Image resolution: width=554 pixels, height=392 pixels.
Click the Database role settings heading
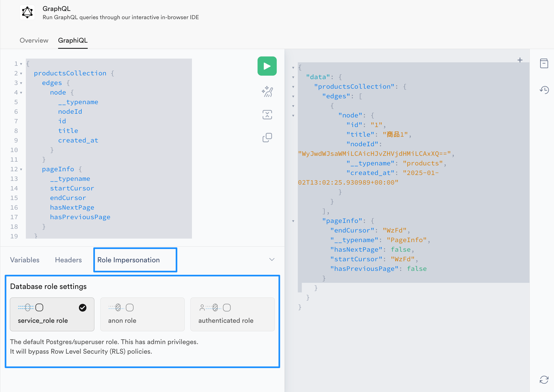pos(48,287)
